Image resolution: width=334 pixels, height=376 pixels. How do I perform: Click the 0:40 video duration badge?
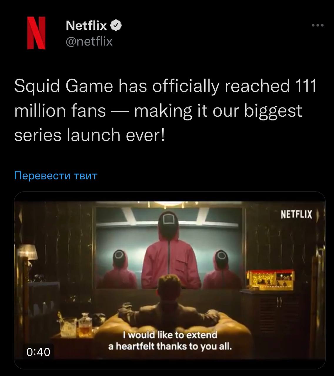(38, 352)
